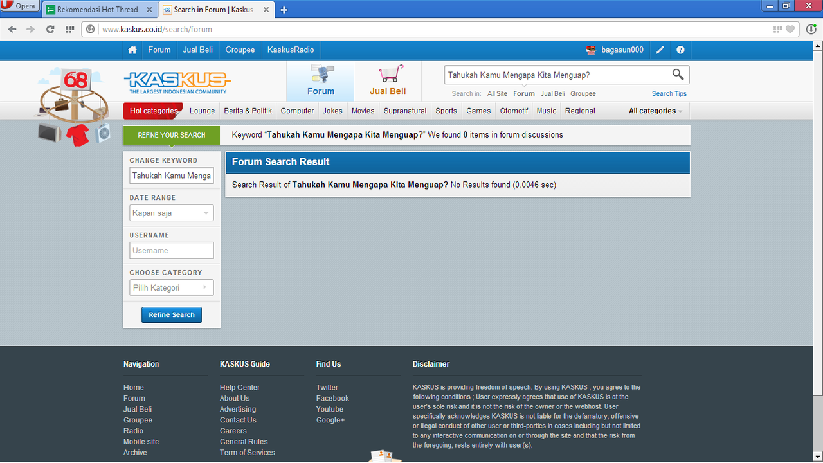The width and height of the screenshot is (823, 463).
Task: Open the speed dial grid icon
Action: tap(70, 29)
